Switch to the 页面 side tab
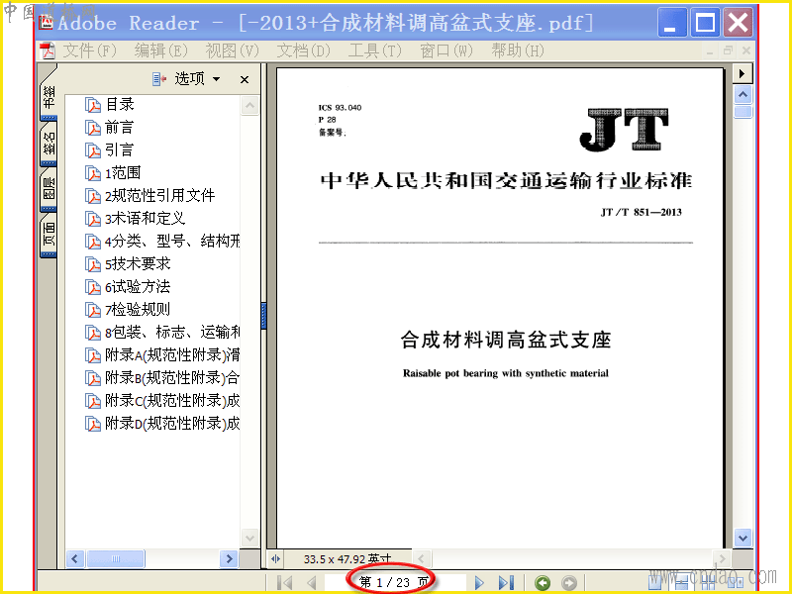 (x=49, y=235)
